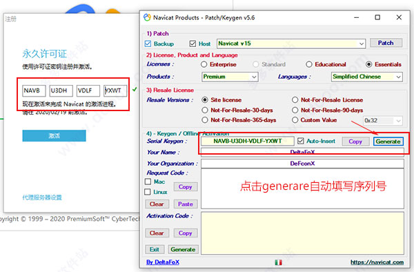
Task: Select the Custom Value radio button
Action: (x=295, y=120)
